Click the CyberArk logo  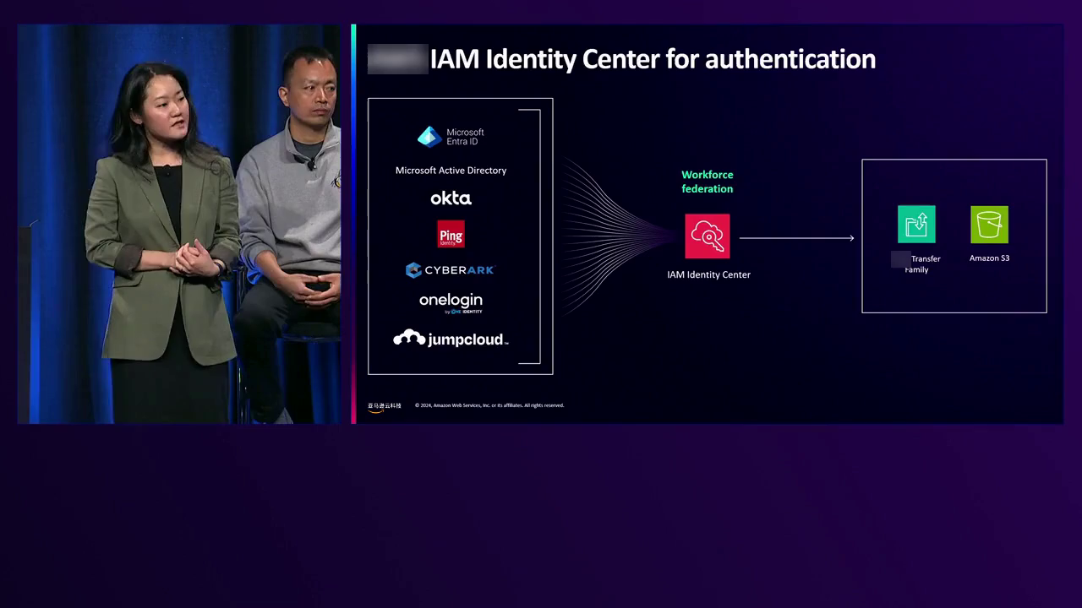pos(450,270)
